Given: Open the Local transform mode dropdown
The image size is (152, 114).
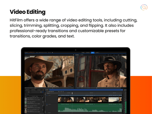Looking at the screenshot, I should coord(115,55).
